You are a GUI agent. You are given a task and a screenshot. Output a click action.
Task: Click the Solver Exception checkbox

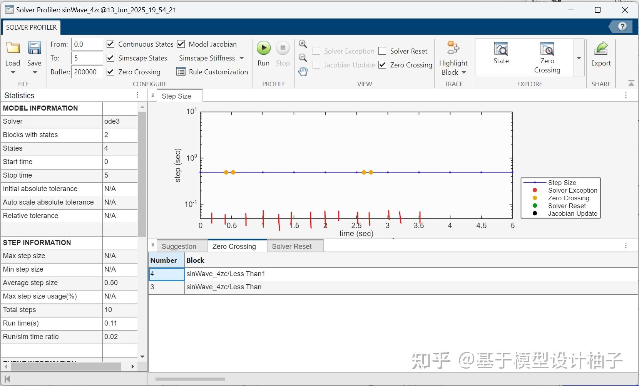point(316,51)
